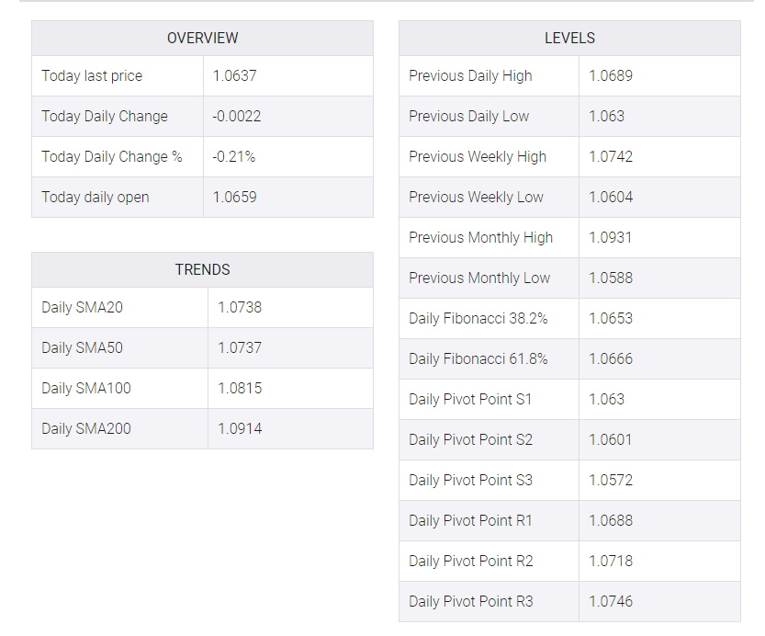Image resolution: width=765 pixels, height=636 pixels.
Task: Select the Daily Fibonacci 38.2% label
Action: pyautogui.click(x=478, y=319)
